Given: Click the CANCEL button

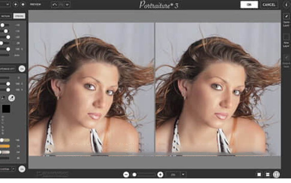Looking at the screenshot, I should coord(269,5).
